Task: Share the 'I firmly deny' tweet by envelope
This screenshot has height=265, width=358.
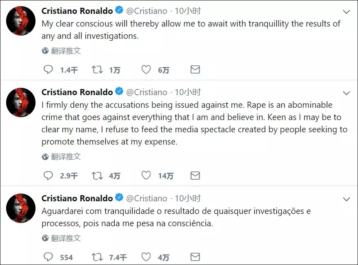Action: [195, 176]
